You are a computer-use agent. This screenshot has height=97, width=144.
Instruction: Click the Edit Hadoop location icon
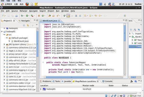click(x=132, y=81)
